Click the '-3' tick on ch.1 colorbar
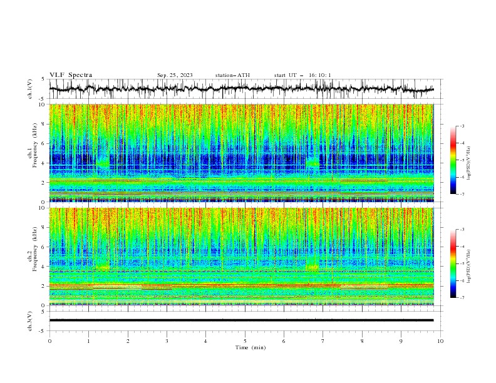The image size is (496, 383). pyautogui.click(x=462, y=126)
